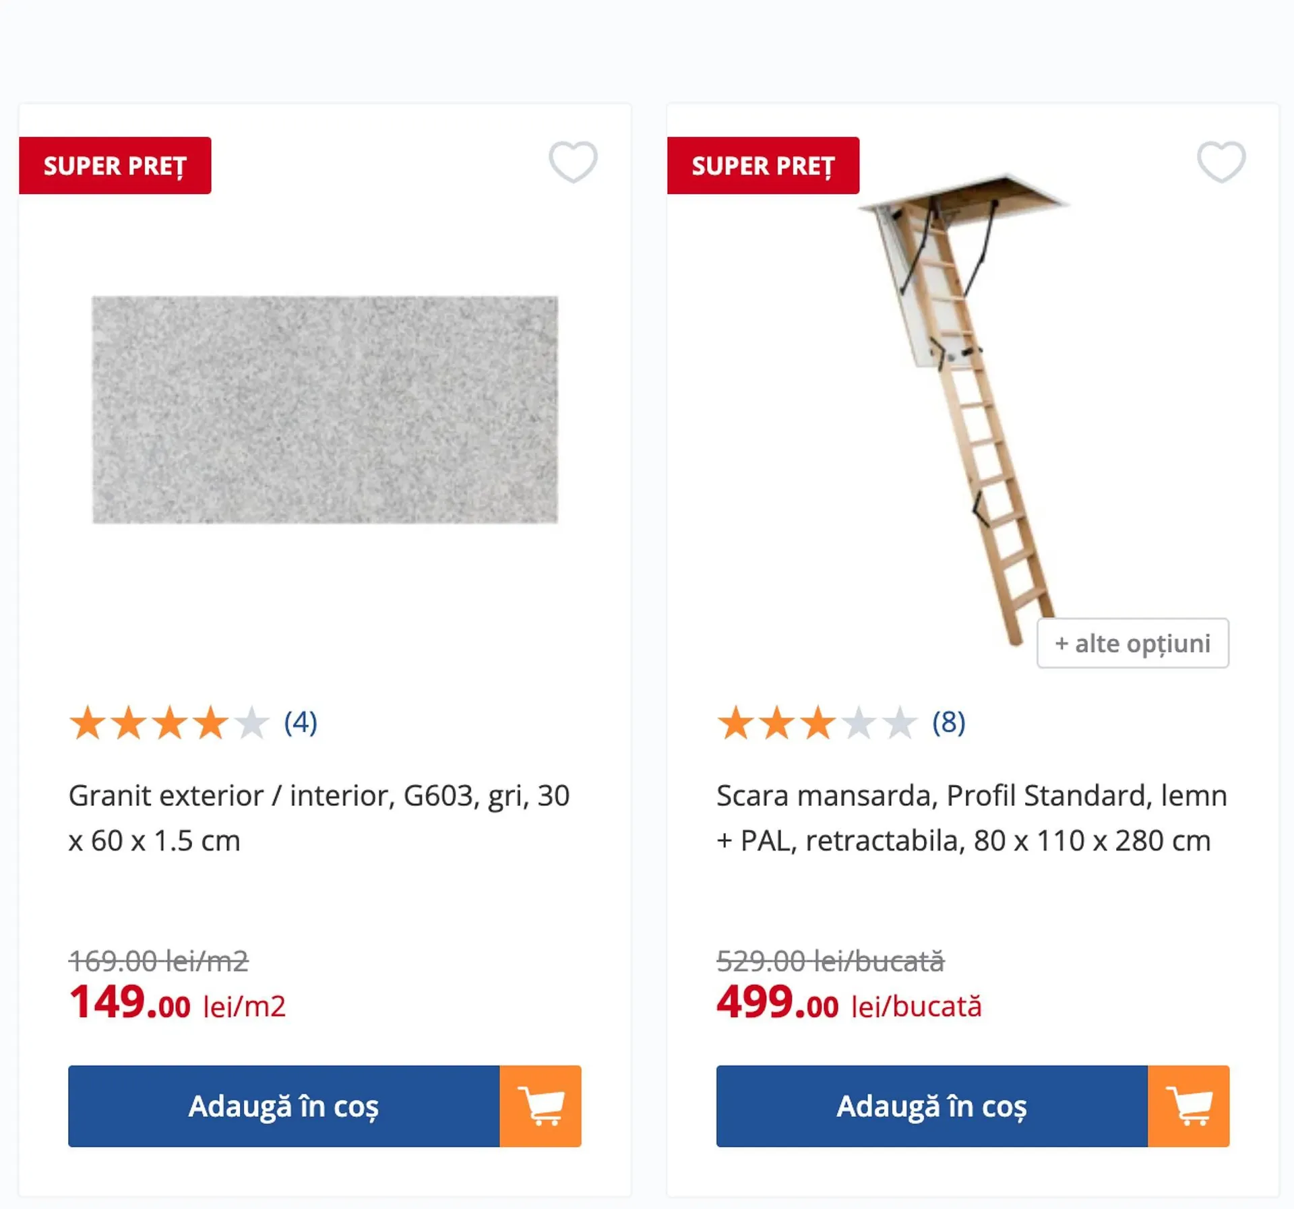Click orange cart icon for granite tile
Screen dimensions: 1294x1209
coord(541,1106)
